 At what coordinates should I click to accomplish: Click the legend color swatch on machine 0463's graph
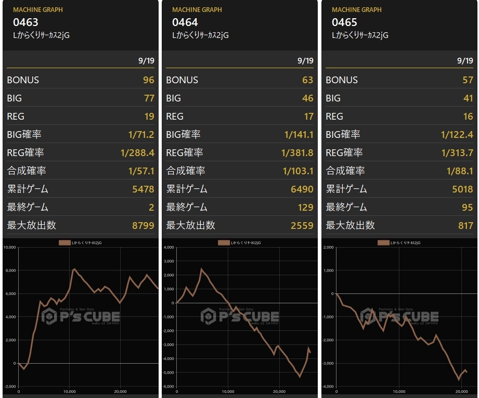[x=64, y=243]
